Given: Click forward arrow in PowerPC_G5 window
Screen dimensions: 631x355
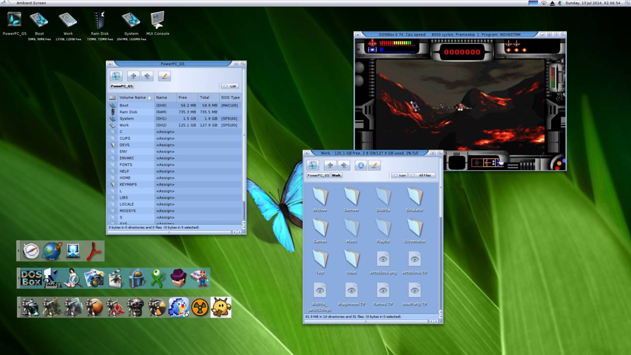Looking at the screenshot, I should coord(147,76).
